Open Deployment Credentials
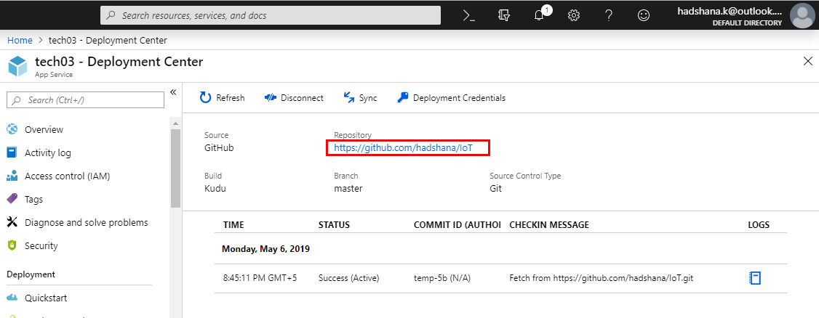The height and width of the screenshot is (318, 819). coord(451,97)
